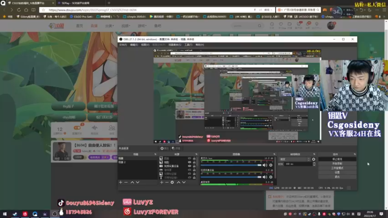388x218 pixels.
Task: Open a new browser tab with the plus icon
Action: pos(109,3)
